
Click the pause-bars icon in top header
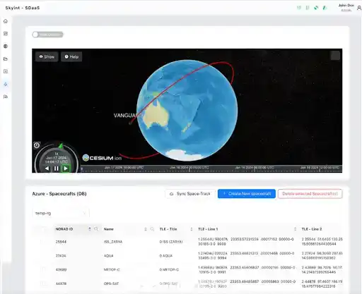tap(308, 8)
